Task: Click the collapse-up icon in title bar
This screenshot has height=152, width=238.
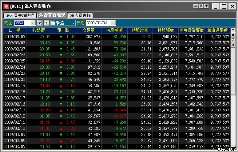Action: pos(196,6)
